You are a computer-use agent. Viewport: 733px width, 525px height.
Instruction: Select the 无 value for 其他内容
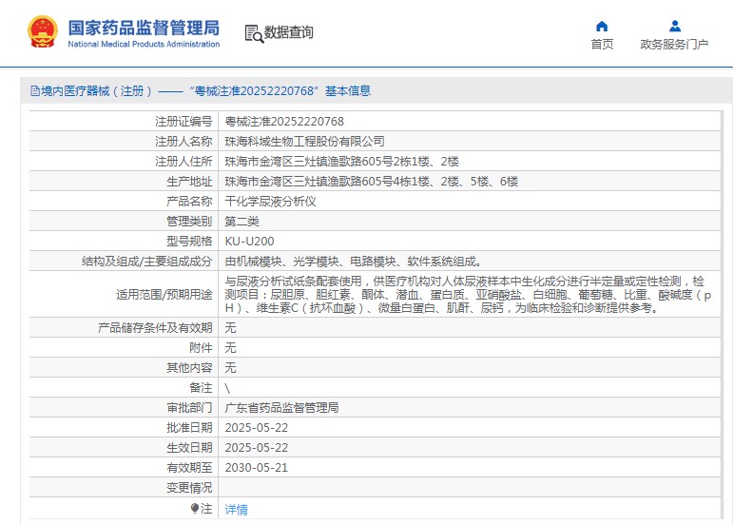(x=230, y=368)
